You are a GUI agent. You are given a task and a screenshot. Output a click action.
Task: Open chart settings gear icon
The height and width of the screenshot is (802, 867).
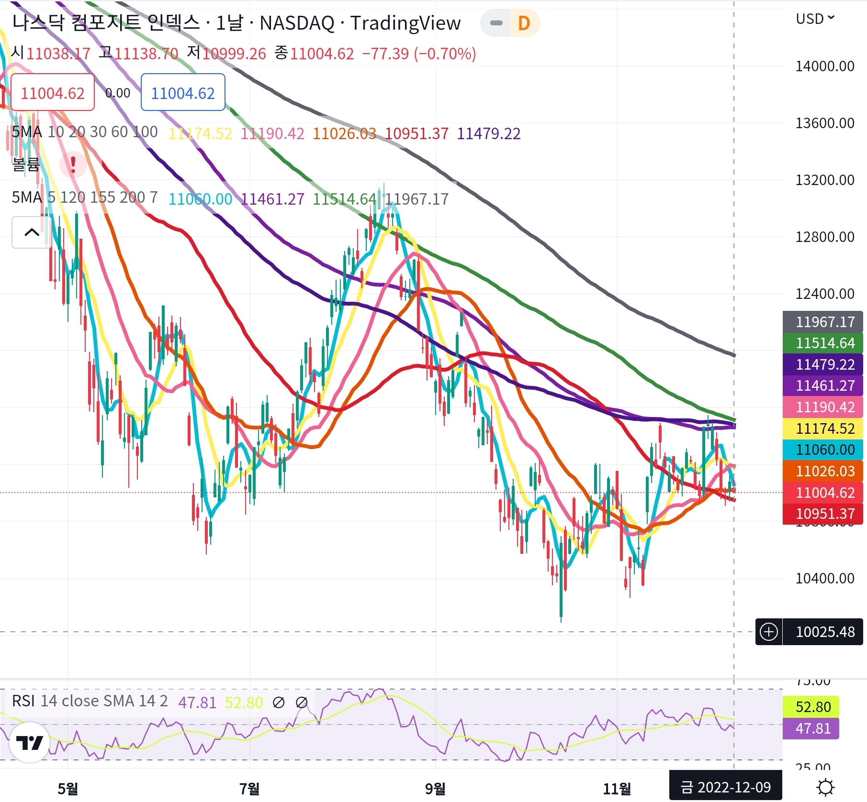tap(825, 787)
